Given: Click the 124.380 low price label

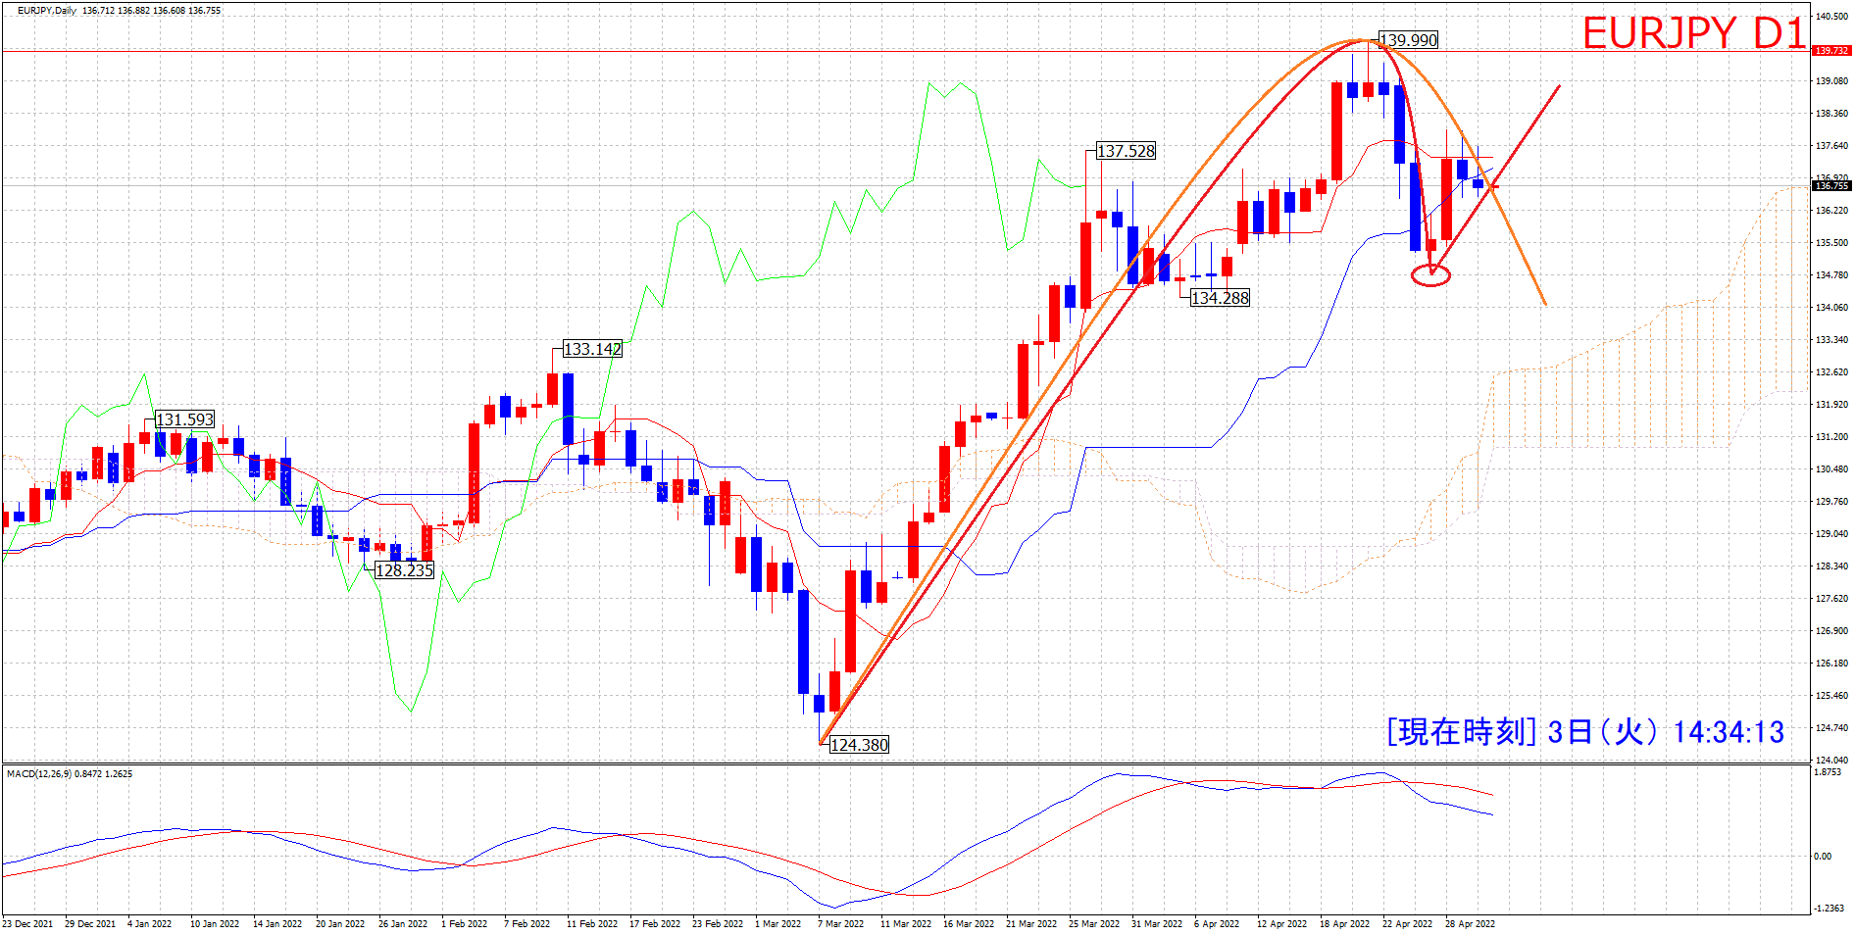Looking at the screenshot, I should click(x=859, y=745).
